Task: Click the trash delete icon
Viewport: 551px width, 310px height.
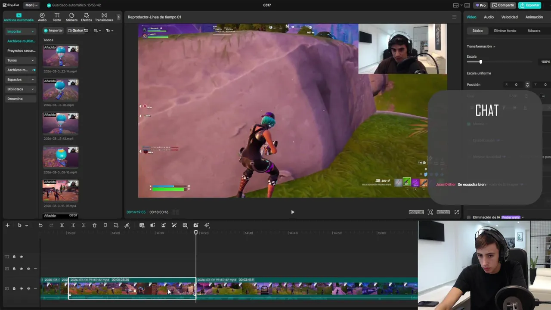Action: (x=94, y=225)
